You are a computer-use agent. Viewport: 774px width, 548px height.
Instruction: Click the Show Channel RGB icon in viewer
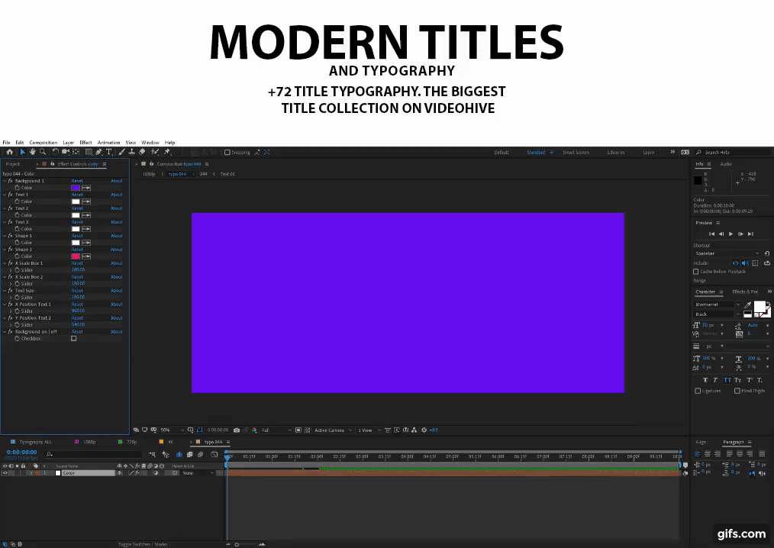point(254,430)
